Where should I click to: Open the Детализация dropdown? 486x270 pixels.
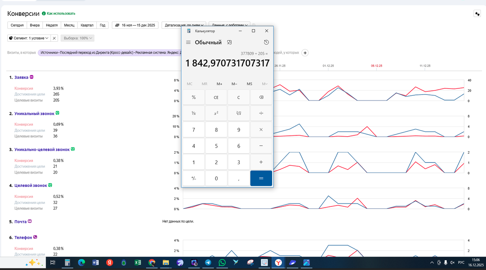[x=184, y=25]
